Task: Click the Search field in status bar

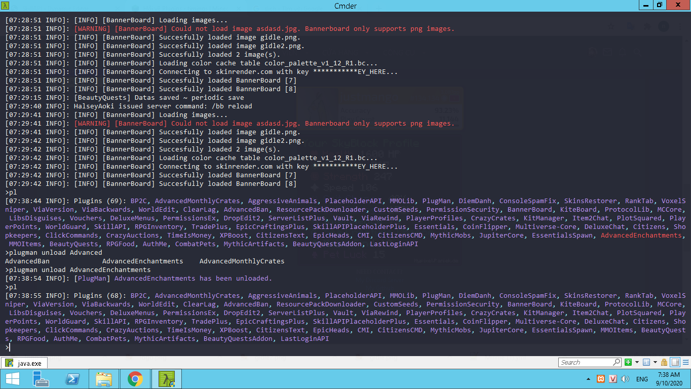Action: tap(585, 362)
